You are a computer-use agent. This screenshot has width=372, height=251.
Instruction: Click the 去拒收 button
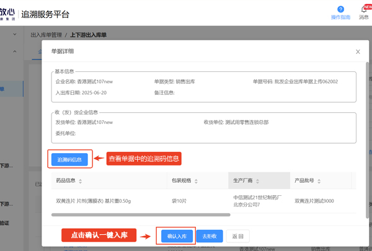point(210,236)
